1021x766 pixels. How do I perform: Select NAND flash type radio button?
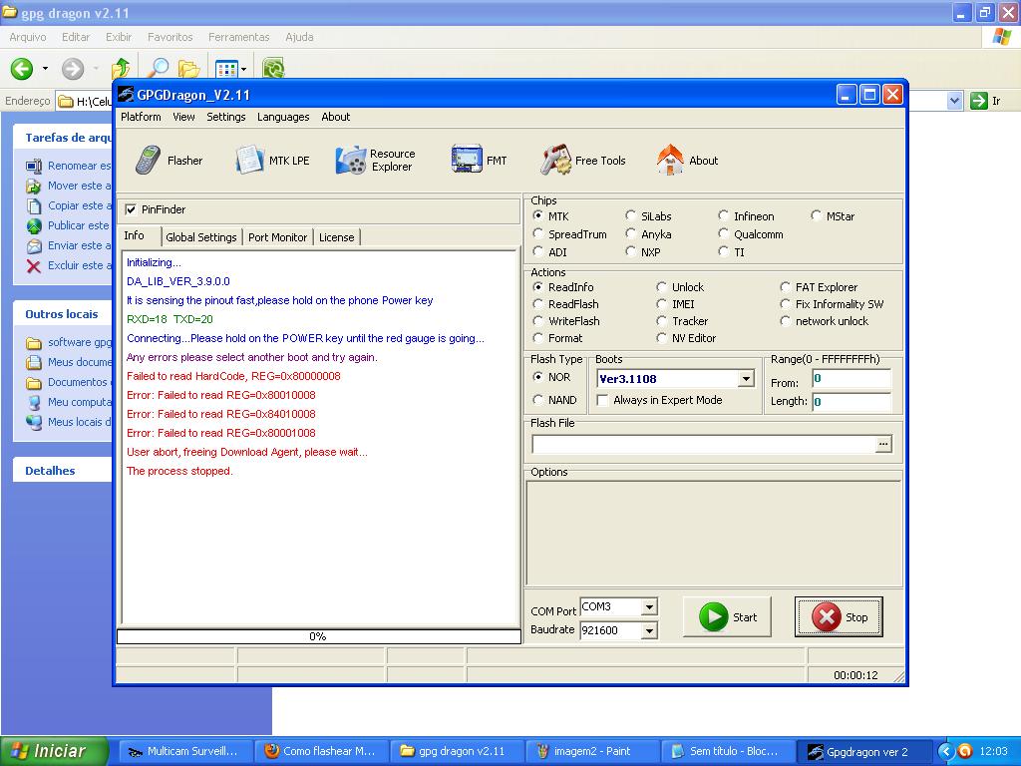tap(537, 400)
